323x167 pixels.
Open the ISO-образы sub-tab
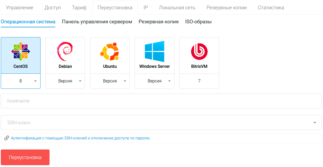pos(198,22)
